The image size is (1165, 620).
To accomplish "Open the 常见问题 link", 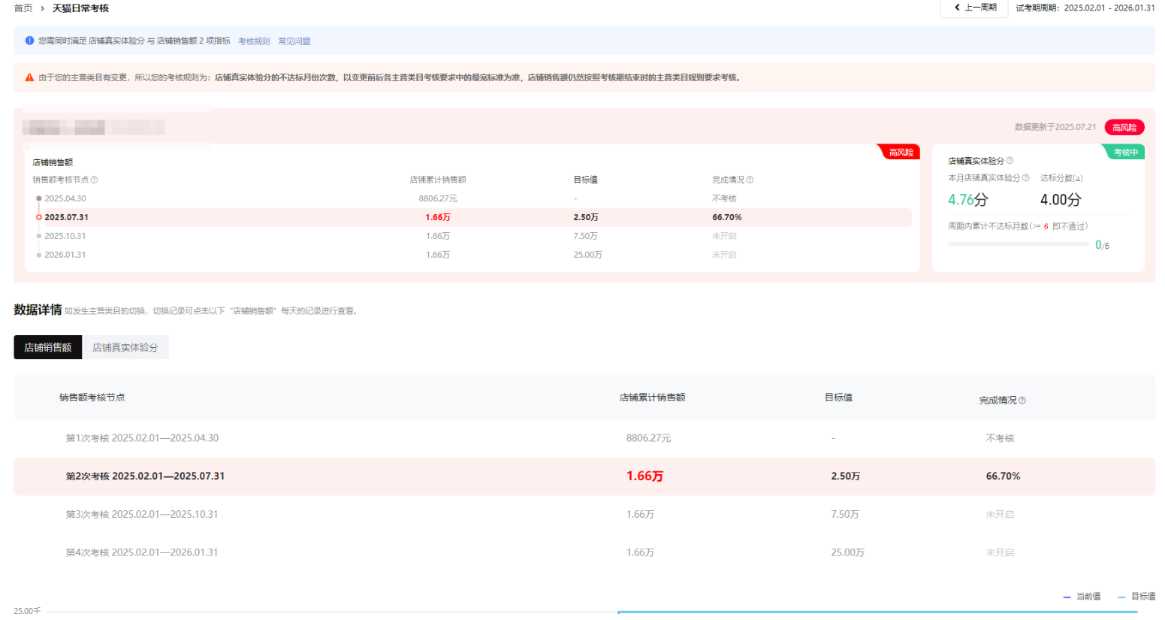I will (295, 41).
